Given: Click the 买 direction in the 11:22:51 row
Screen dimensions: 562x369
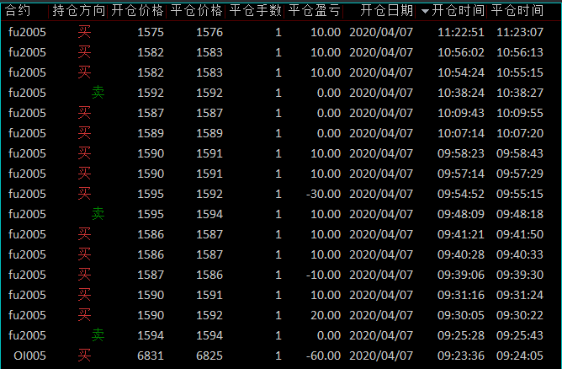Looking at the screenshot, I should 85,32.
